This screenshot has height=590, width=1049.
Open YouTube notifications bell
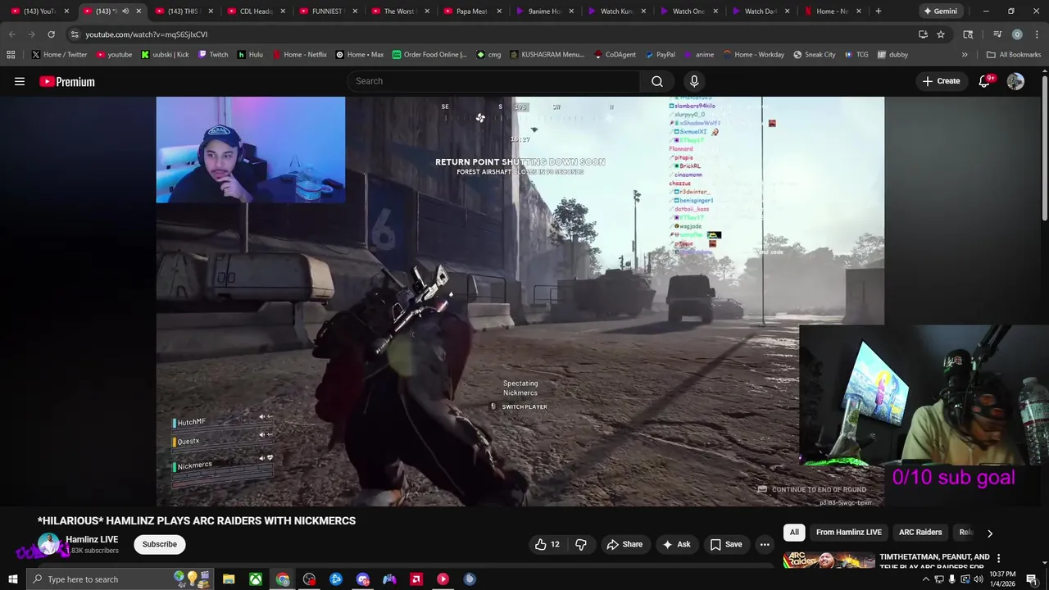click(985, 81)
